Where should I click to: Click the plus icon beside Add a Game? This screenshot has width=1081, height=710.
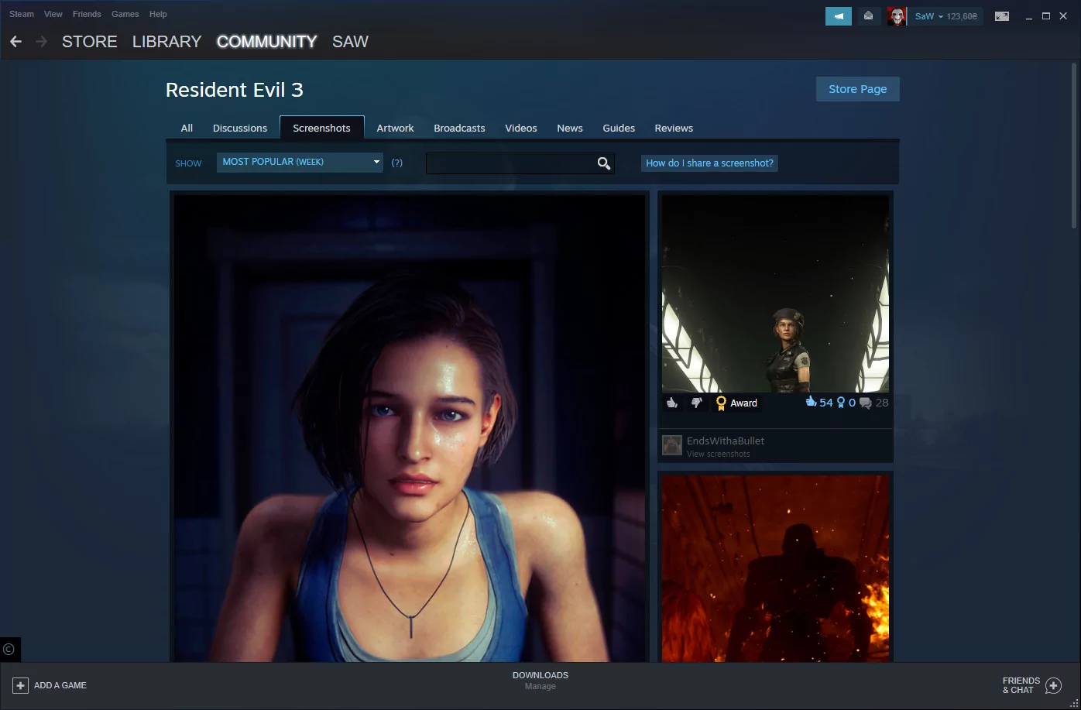click(x=20, y=685)
